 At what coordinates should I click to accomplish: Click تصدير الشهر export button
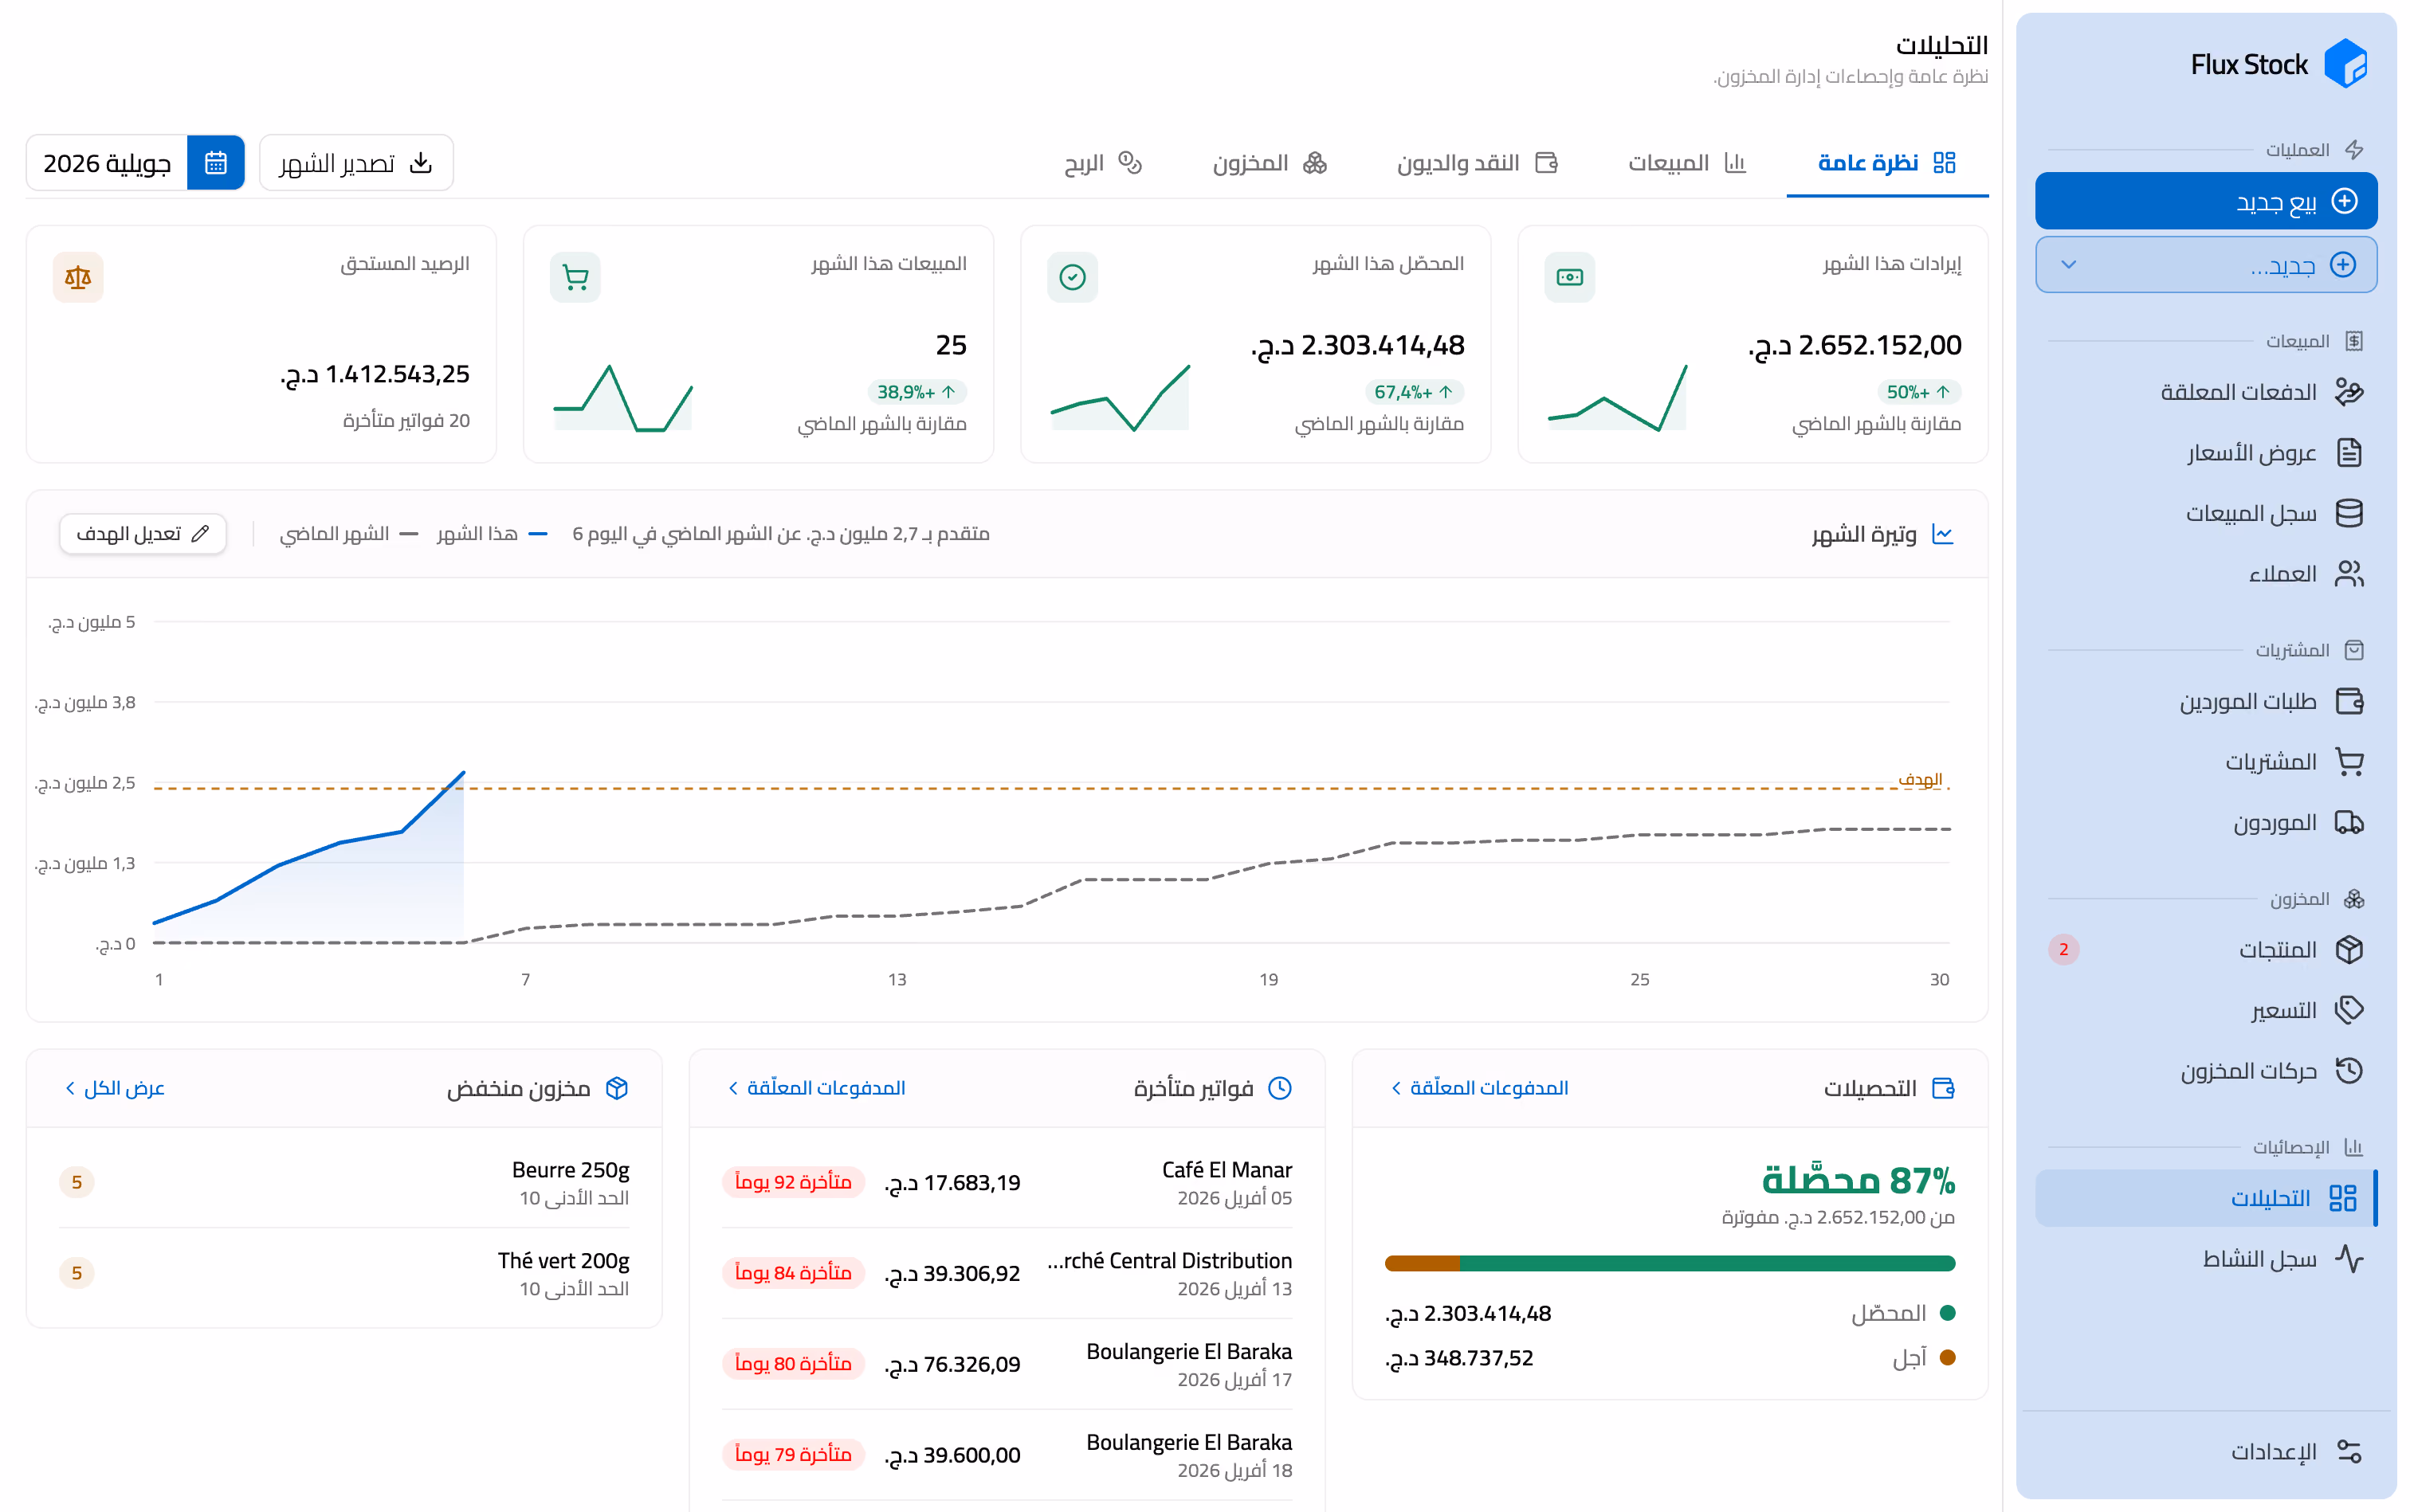coord(356,162)
